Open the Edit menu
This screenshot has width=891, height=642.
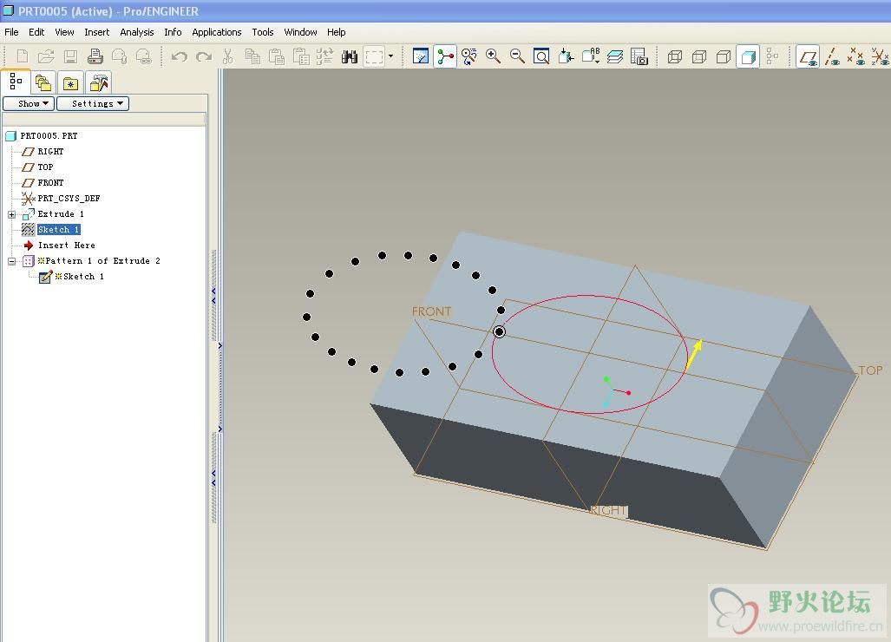36,32
